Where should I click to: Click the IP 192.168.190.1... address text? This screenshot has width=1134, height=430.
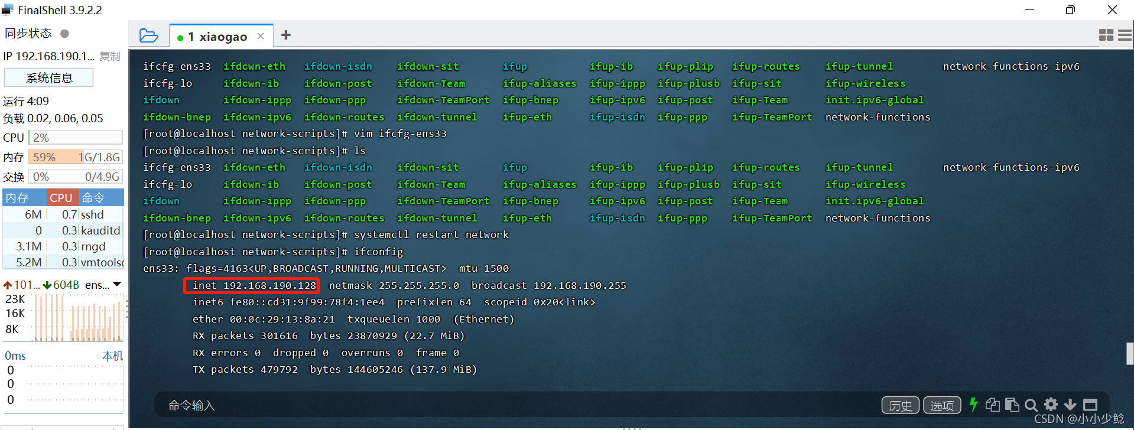(49, 56)
